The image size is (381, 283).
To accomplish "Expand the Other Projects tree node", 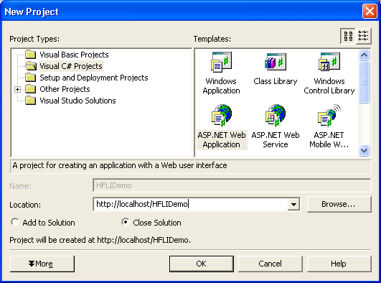I will [17, 89].
